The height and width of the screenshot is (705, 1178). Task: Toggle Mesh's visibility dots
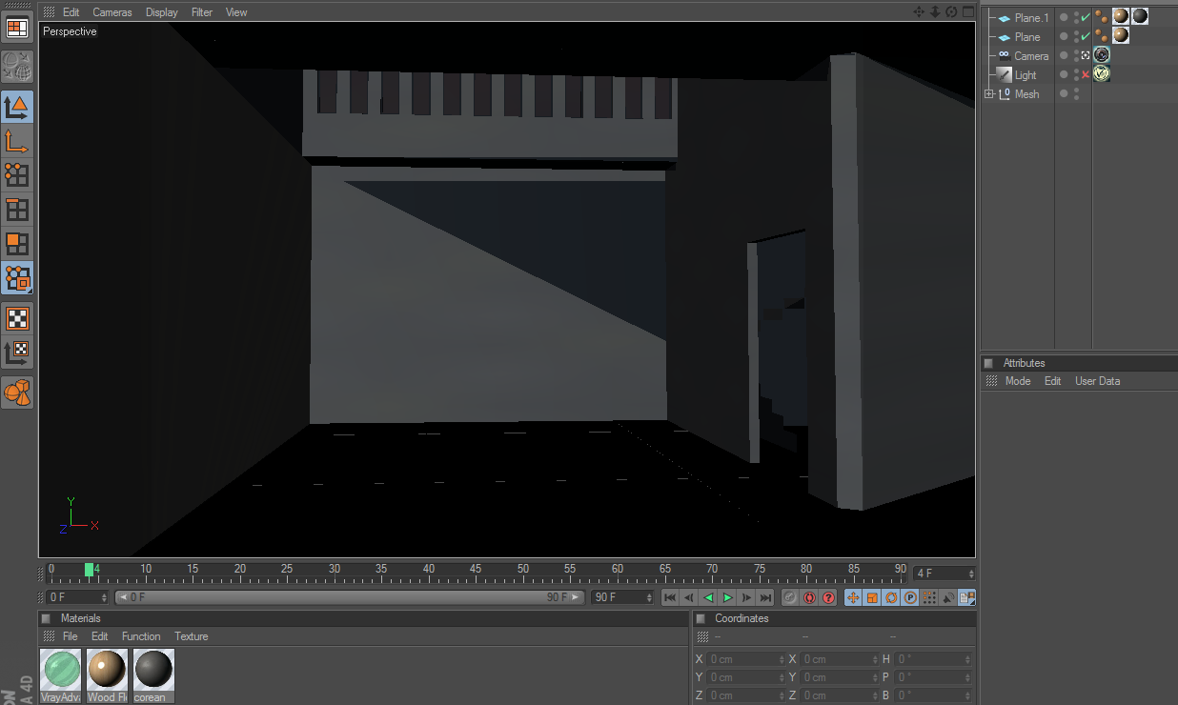coord(1076,93)
